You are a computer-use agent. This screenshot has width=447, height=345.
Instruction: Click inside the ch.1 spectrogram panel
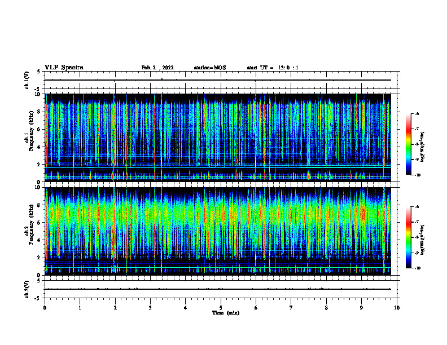218,138
